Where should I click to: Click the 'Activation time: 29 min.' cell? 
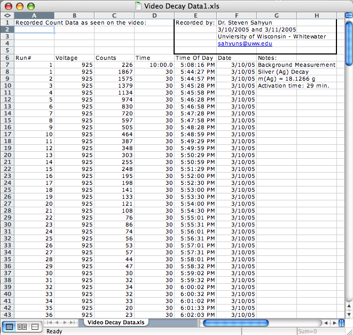(x=294, y=85)
